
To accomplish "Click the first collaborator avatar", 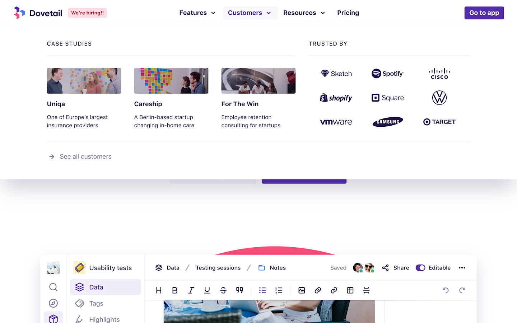I will coord(358,268).
